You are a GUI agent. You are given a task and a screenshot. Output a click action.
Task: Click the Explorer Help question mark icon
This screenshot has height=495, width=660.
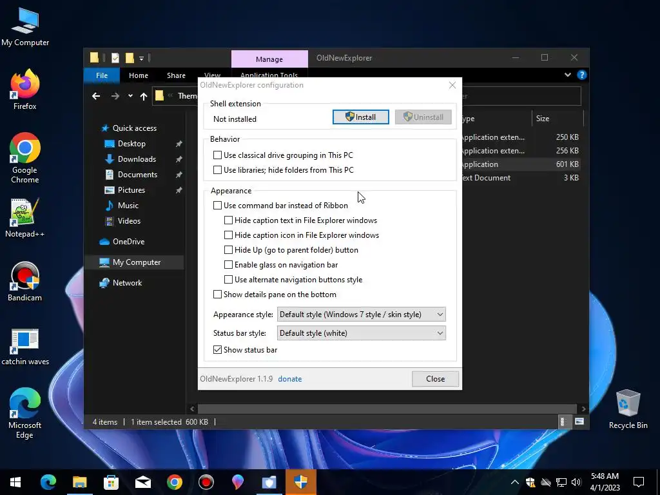pos(582,75)
